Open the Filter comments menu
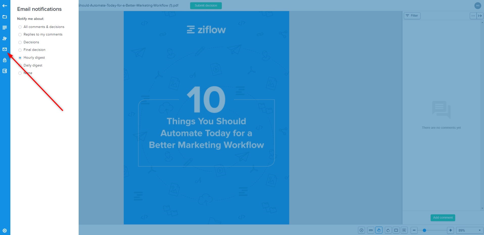 click(412, 16)
